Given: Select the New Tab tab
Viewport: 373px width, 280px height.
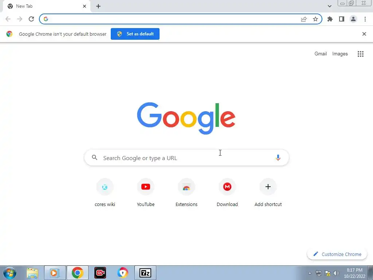Looking at the screenshot, I should tap(46, 6).
